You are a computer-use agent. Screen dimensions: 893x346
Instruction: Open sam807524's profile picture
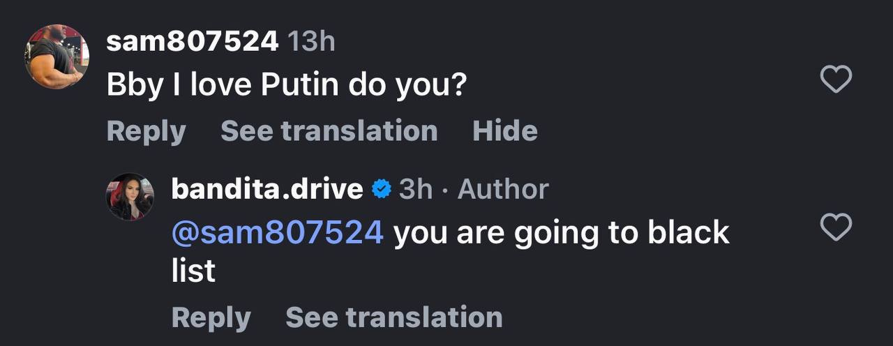[57, 57]
